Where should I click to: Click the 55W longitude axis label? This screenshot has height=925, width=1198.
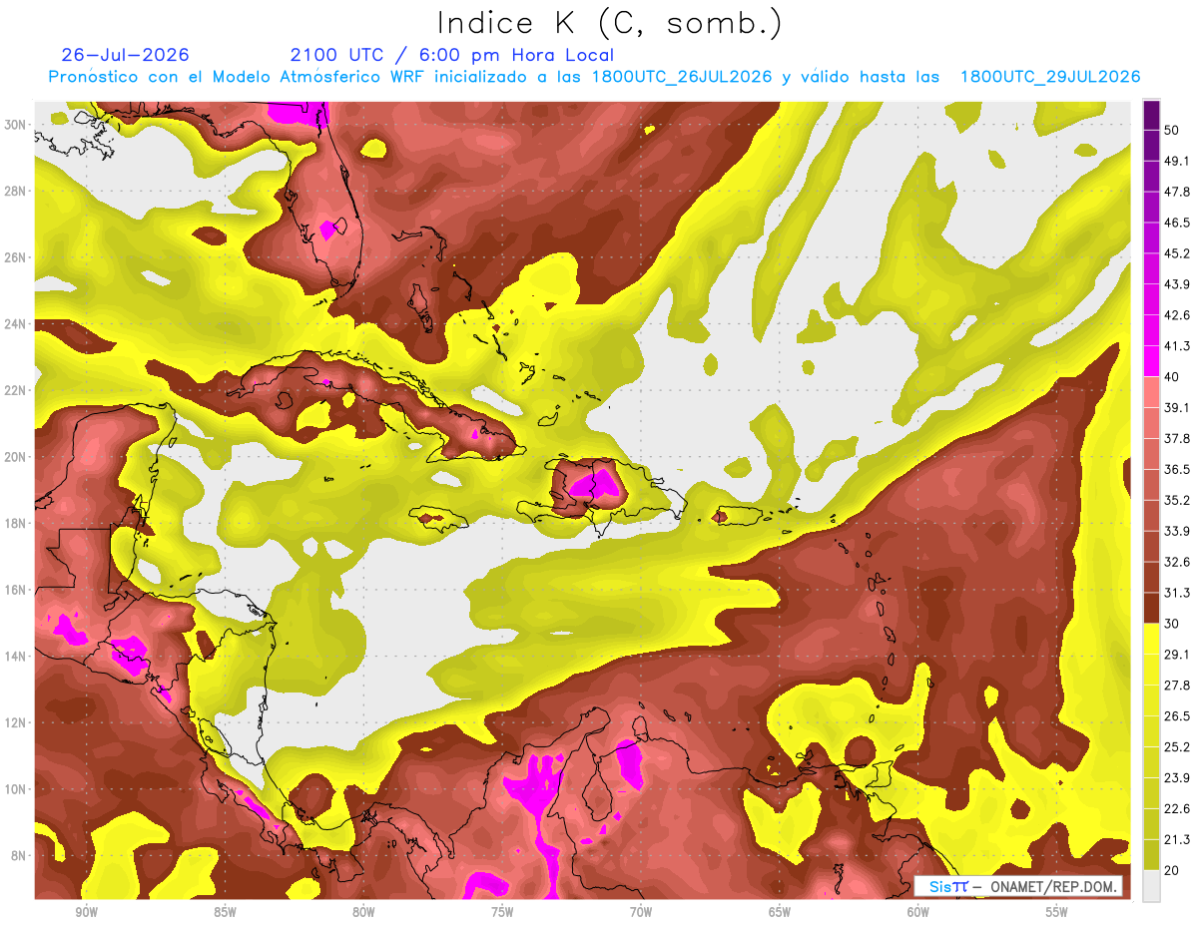click(1057, 912)
